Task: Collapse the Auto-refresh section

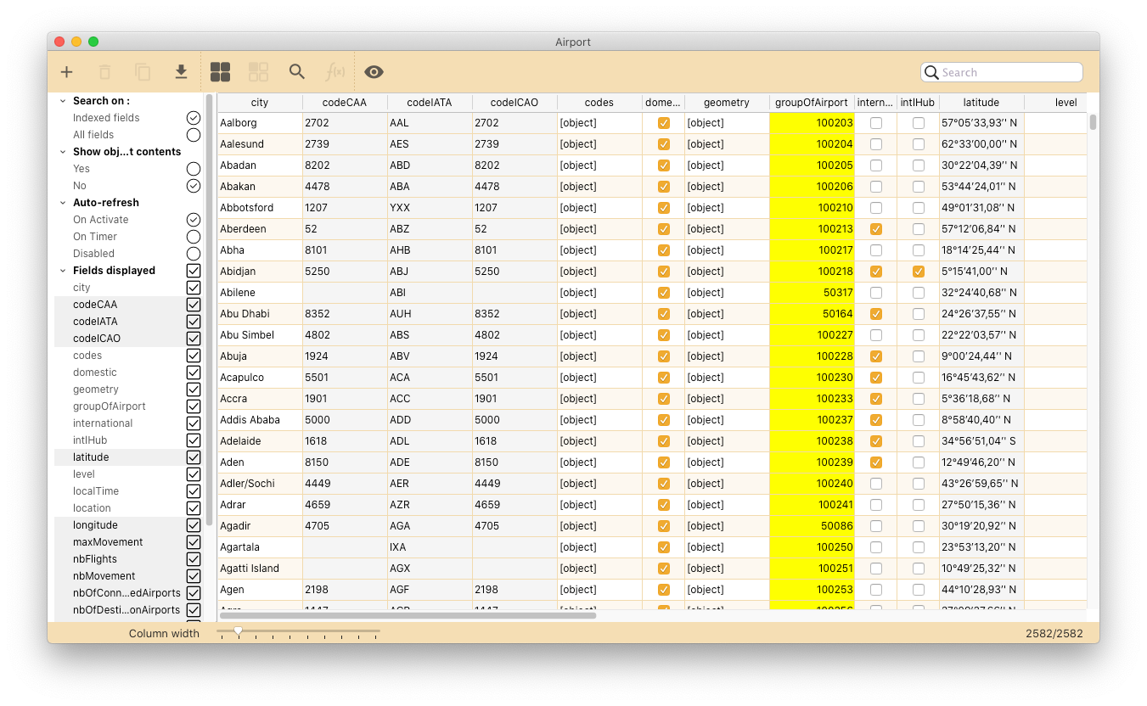Action: pyautogui.click(x=63, y=203)
